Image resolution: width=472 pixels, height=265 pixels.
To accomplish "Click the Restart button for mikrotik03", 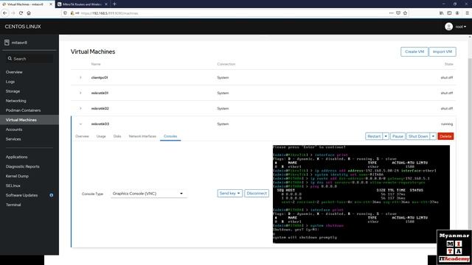I will point(374,136).
